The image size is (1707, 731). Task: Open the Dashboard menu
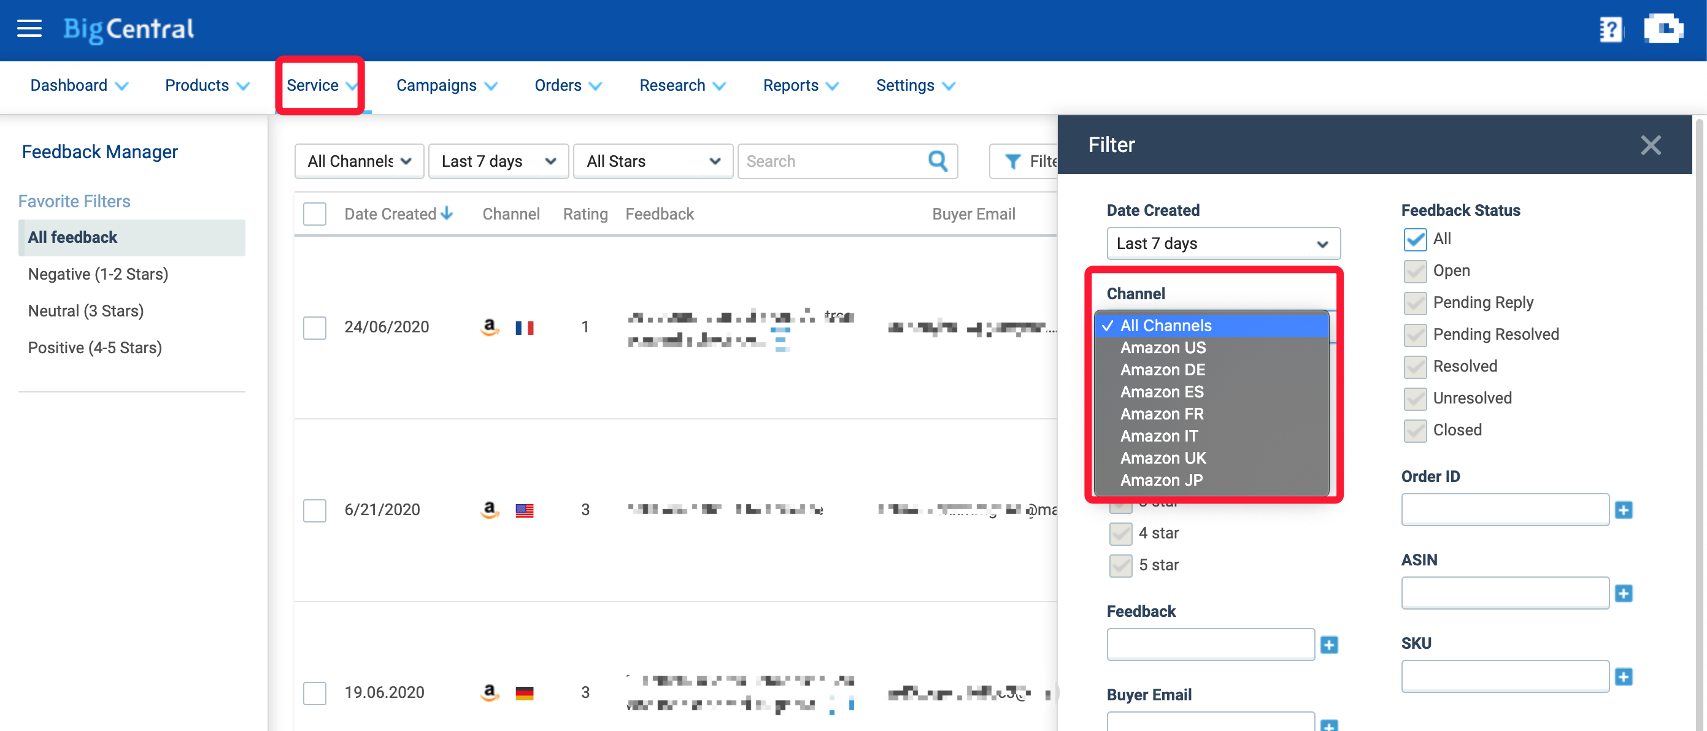79,85
